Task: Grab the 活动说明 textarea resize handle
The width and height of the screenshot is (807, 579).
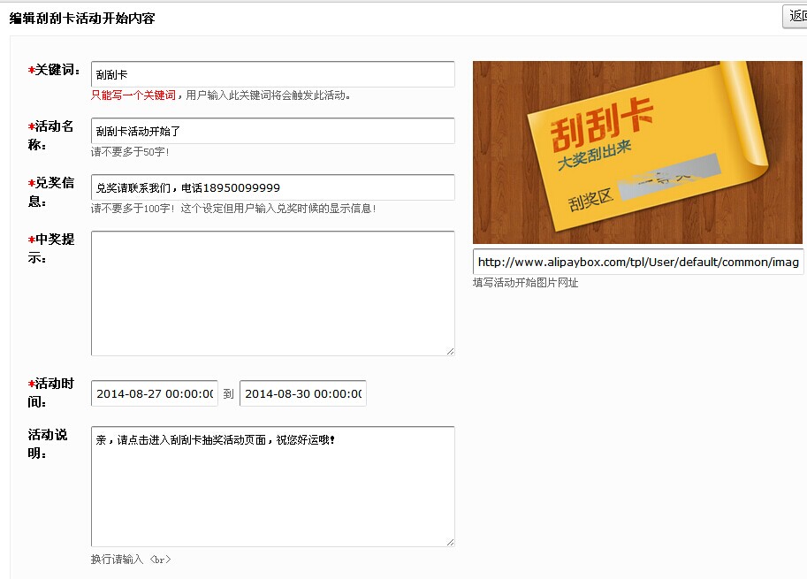Action: [450, 542]
